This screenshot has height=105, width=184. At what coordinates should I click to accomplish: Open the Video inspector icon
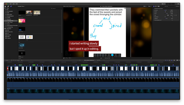pyautogui.click(x=155, y=6)
